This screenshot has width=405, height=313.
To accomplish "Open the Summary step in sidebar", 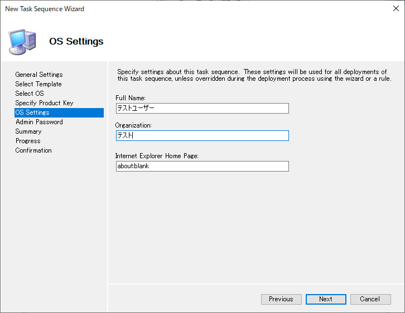I will point(28,131).
